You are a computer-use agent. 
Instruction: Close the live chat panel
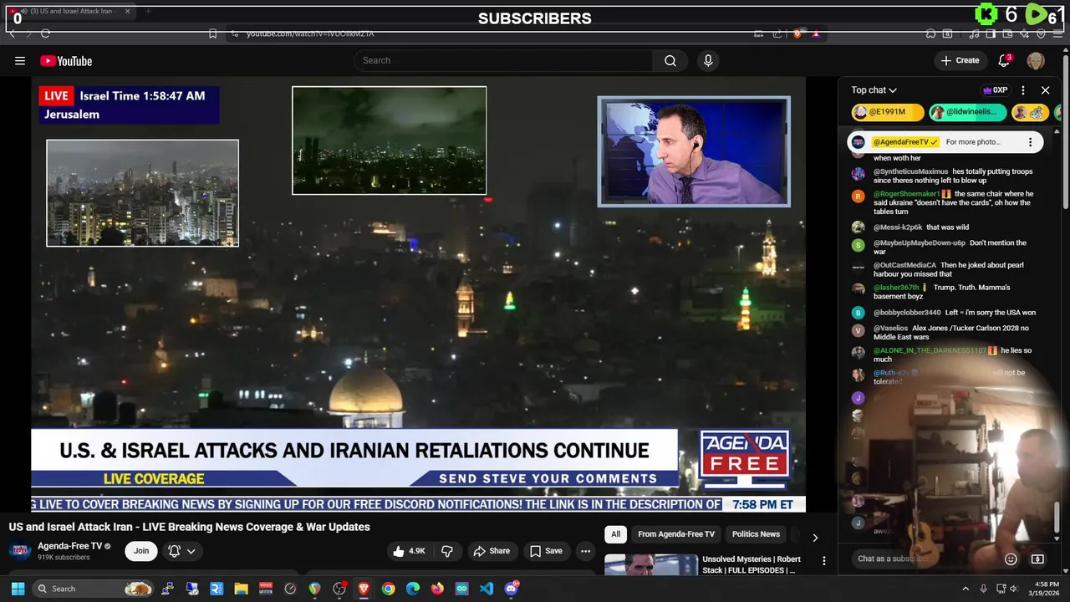[1045, 90]
